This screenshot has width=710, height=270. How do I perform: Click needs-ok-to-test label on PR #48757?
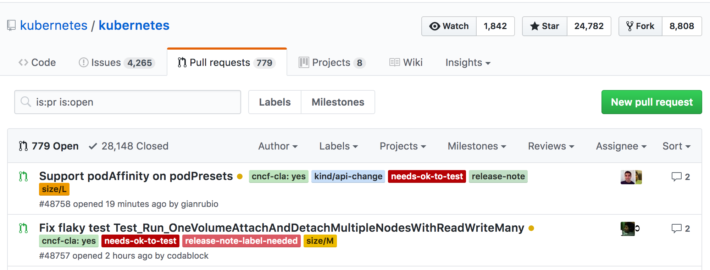click(x=140, y=241)
